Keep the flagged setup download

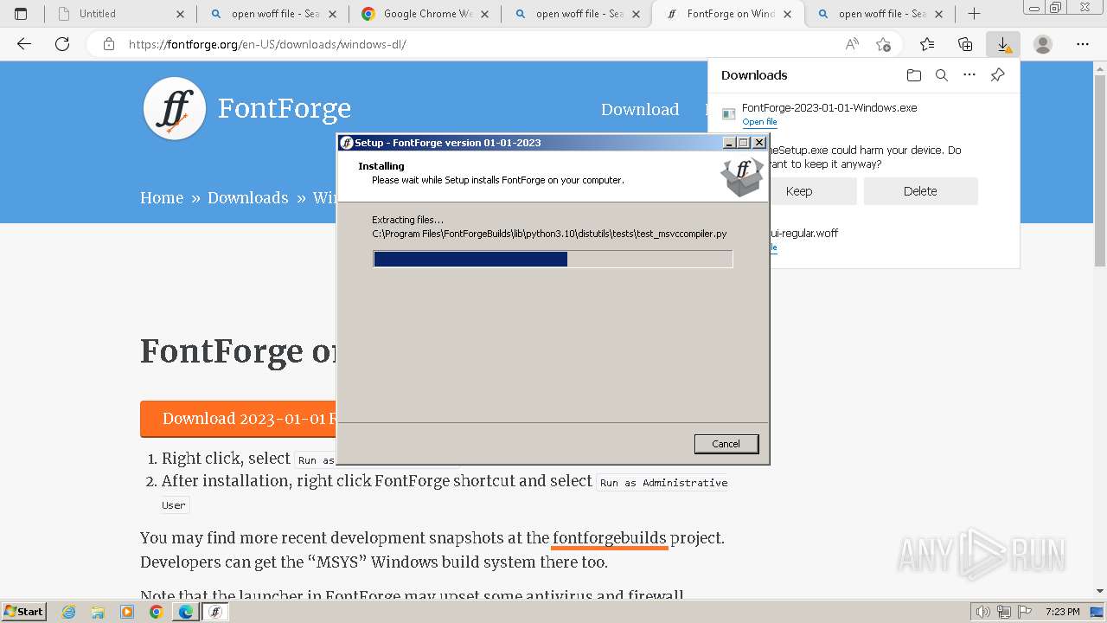point(798,191)
